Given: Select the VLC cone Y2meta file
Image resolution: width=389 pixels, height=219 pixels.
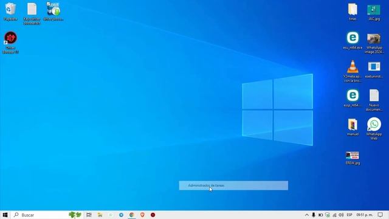Looking at the screenshot, I should coord(353,71).
